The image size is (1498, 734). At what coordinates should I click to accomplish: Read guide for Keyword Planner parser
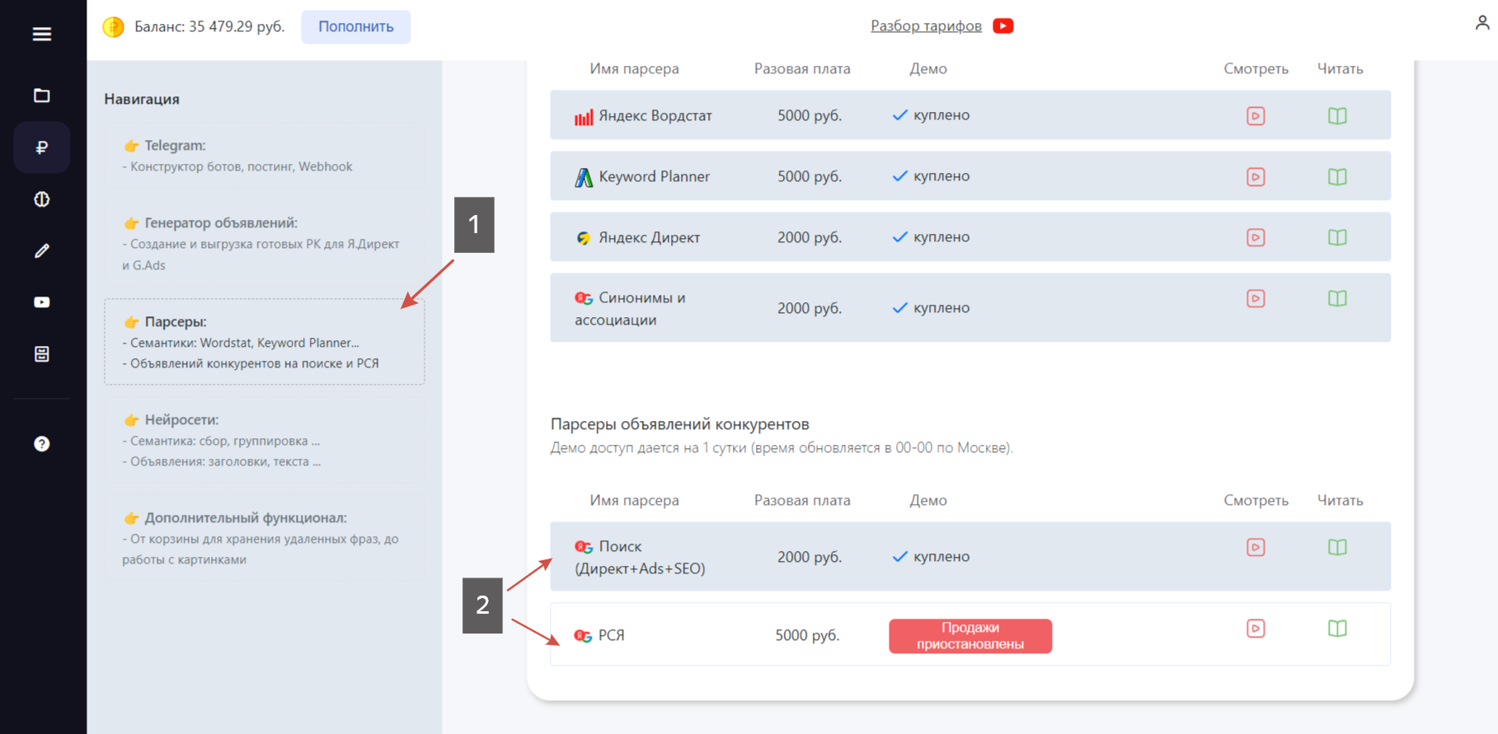(1337, 177)
